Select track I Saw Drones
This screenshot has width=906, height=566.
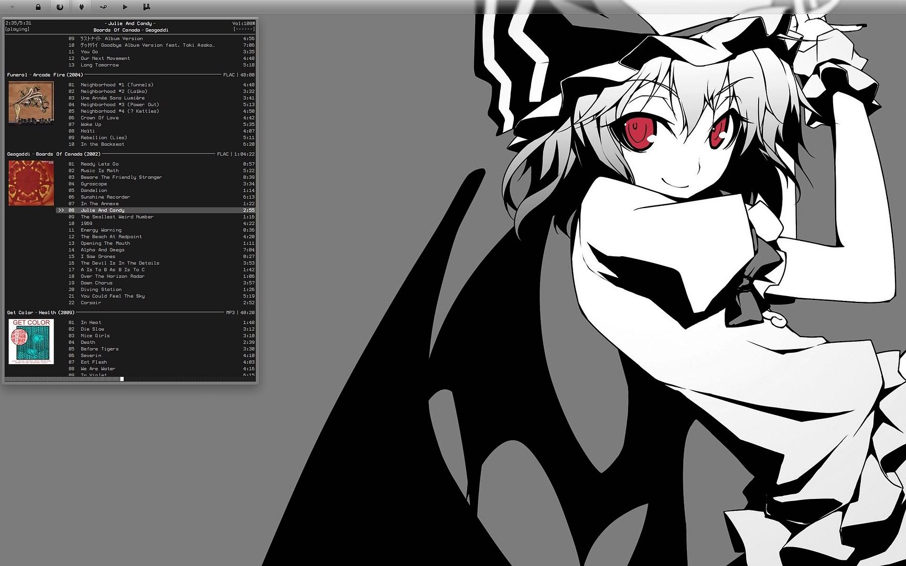tap(156, 256)
